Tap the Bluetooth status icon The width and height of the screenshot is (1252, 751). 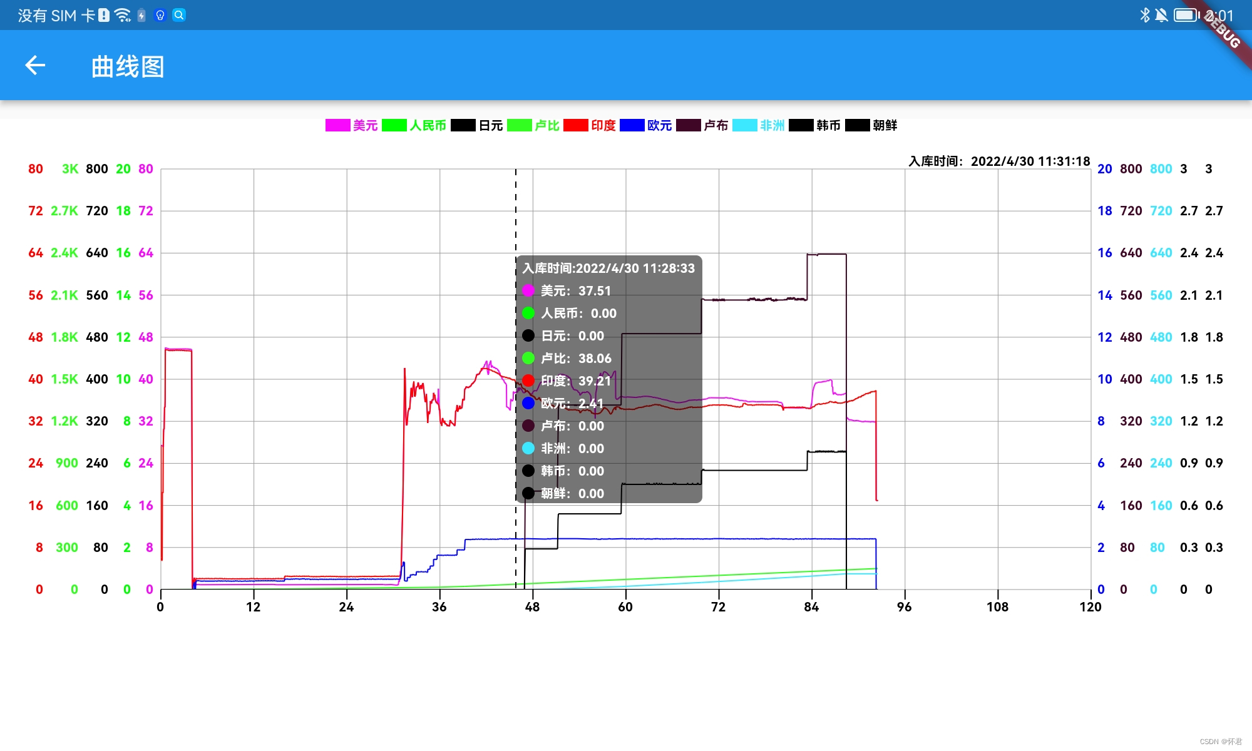(1145, 15)
